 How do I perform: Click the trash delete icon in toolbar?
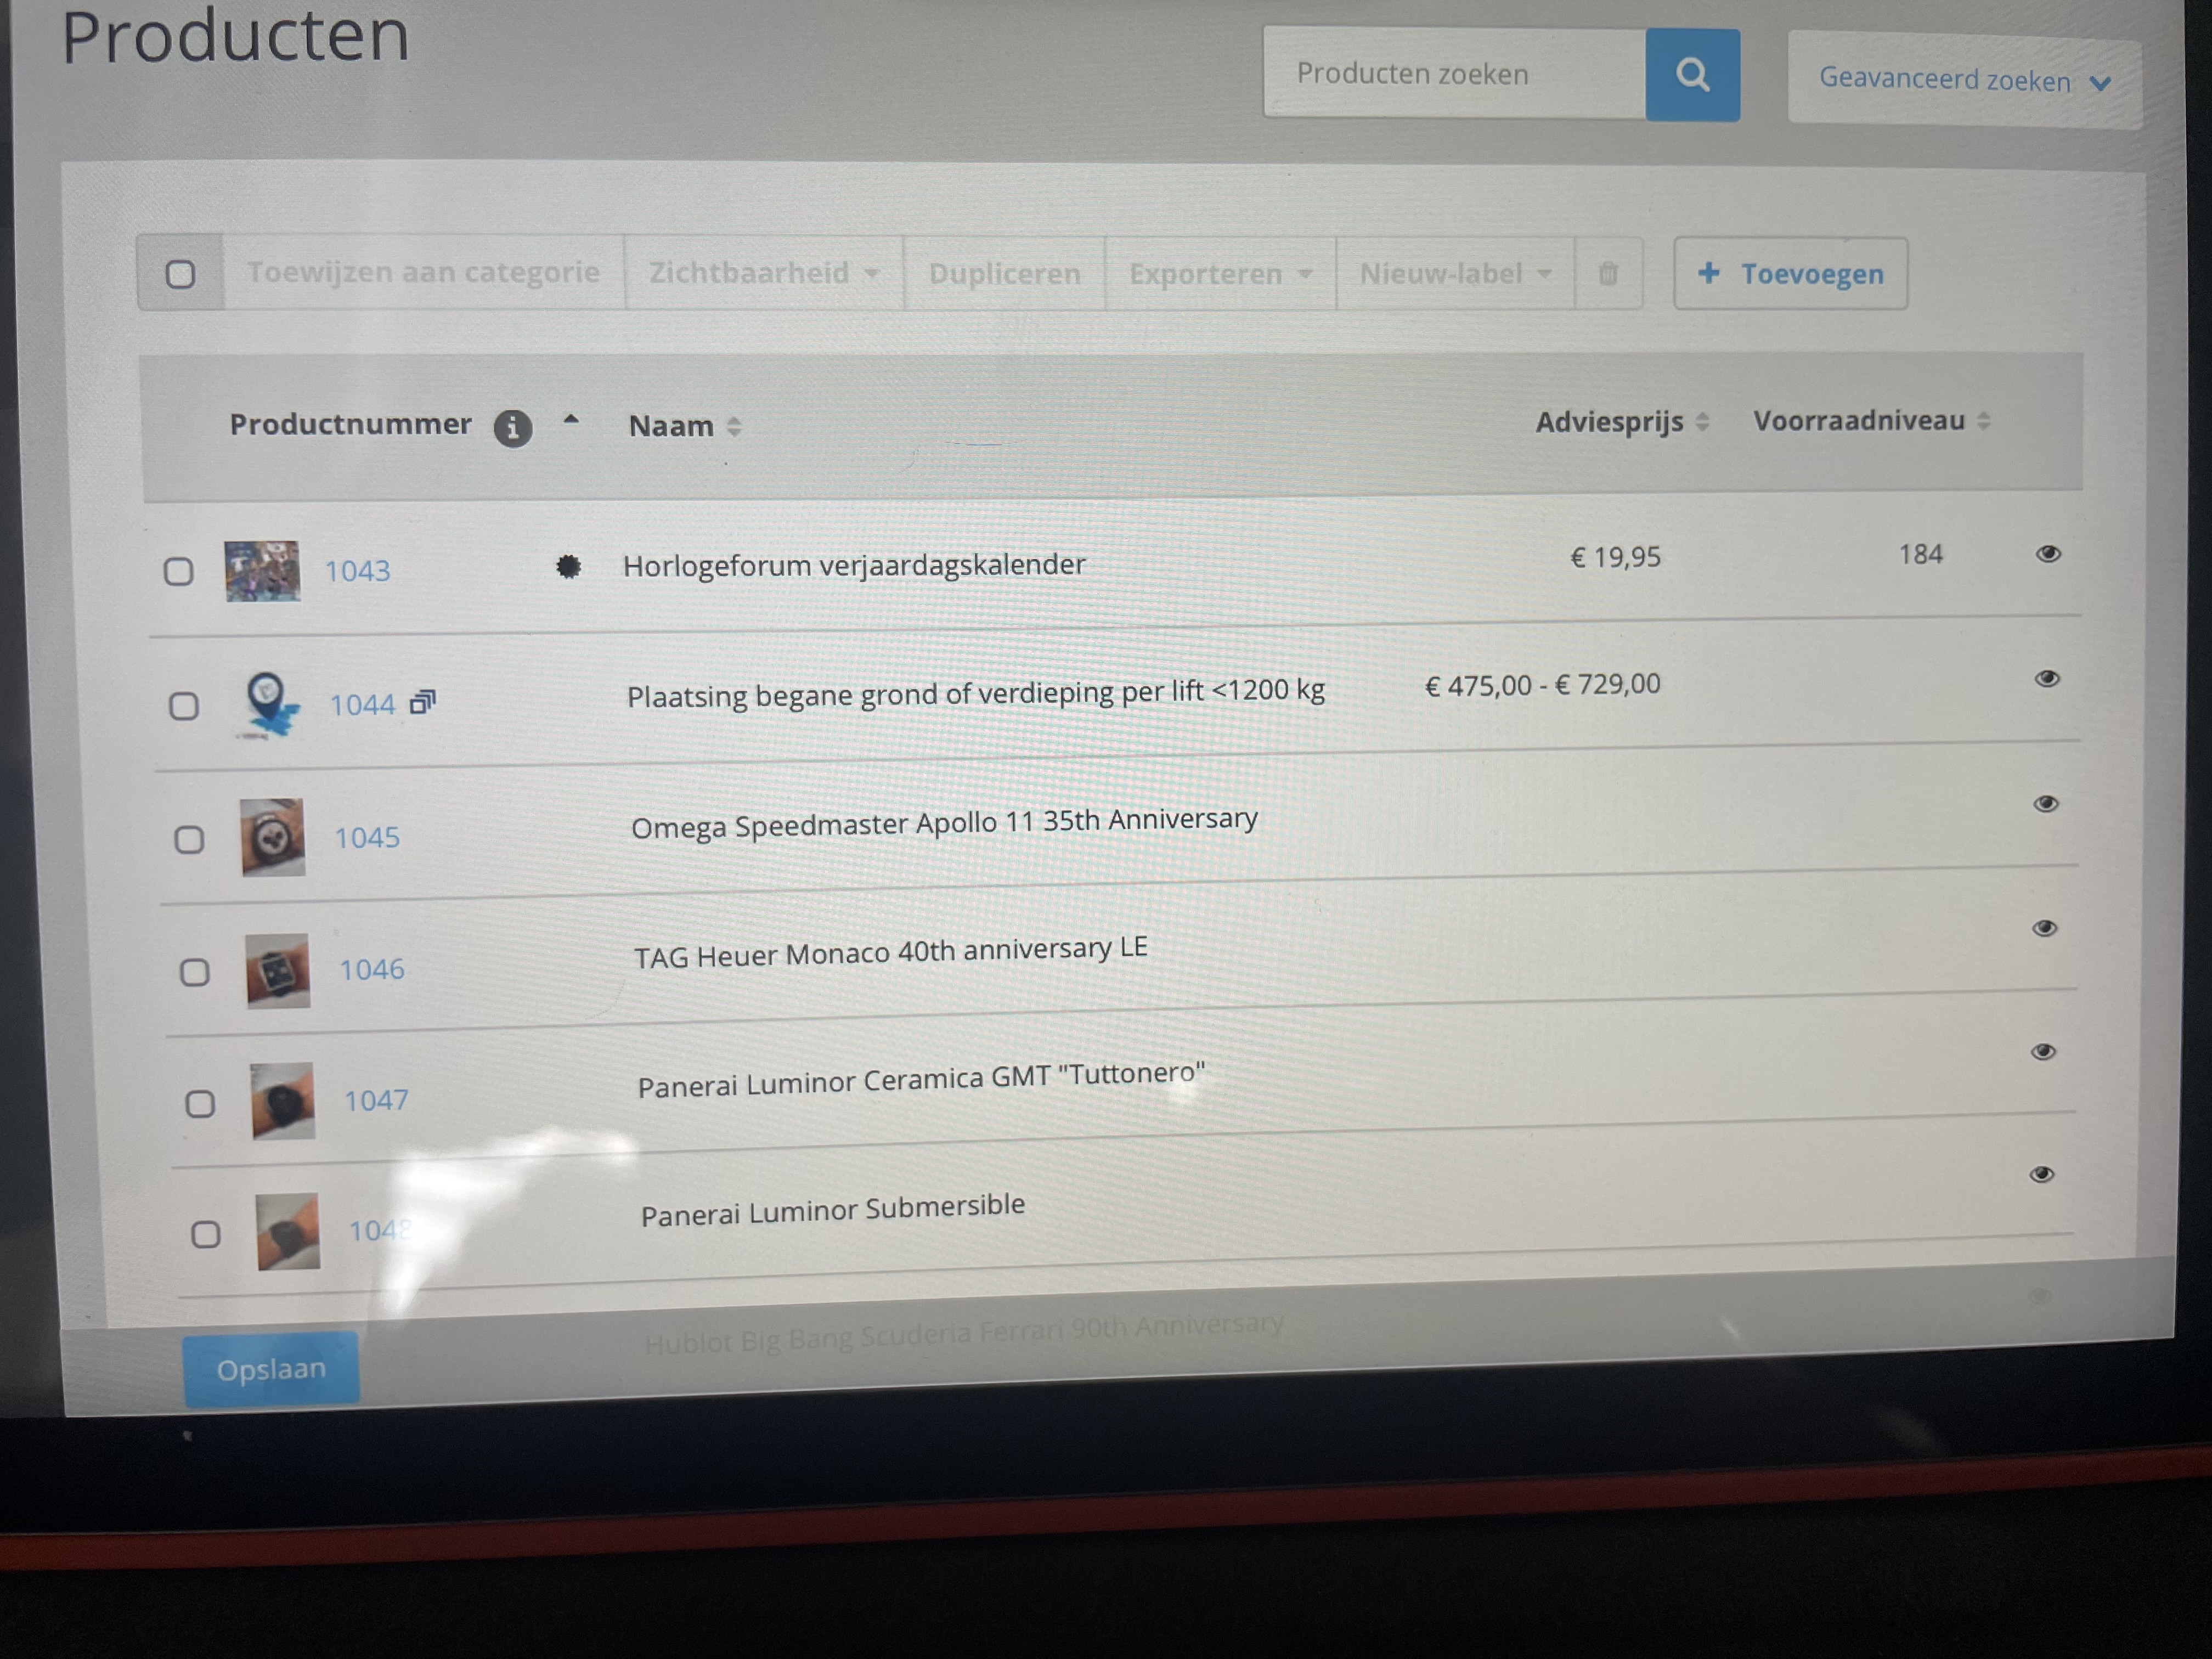(x=1608, y=274)
